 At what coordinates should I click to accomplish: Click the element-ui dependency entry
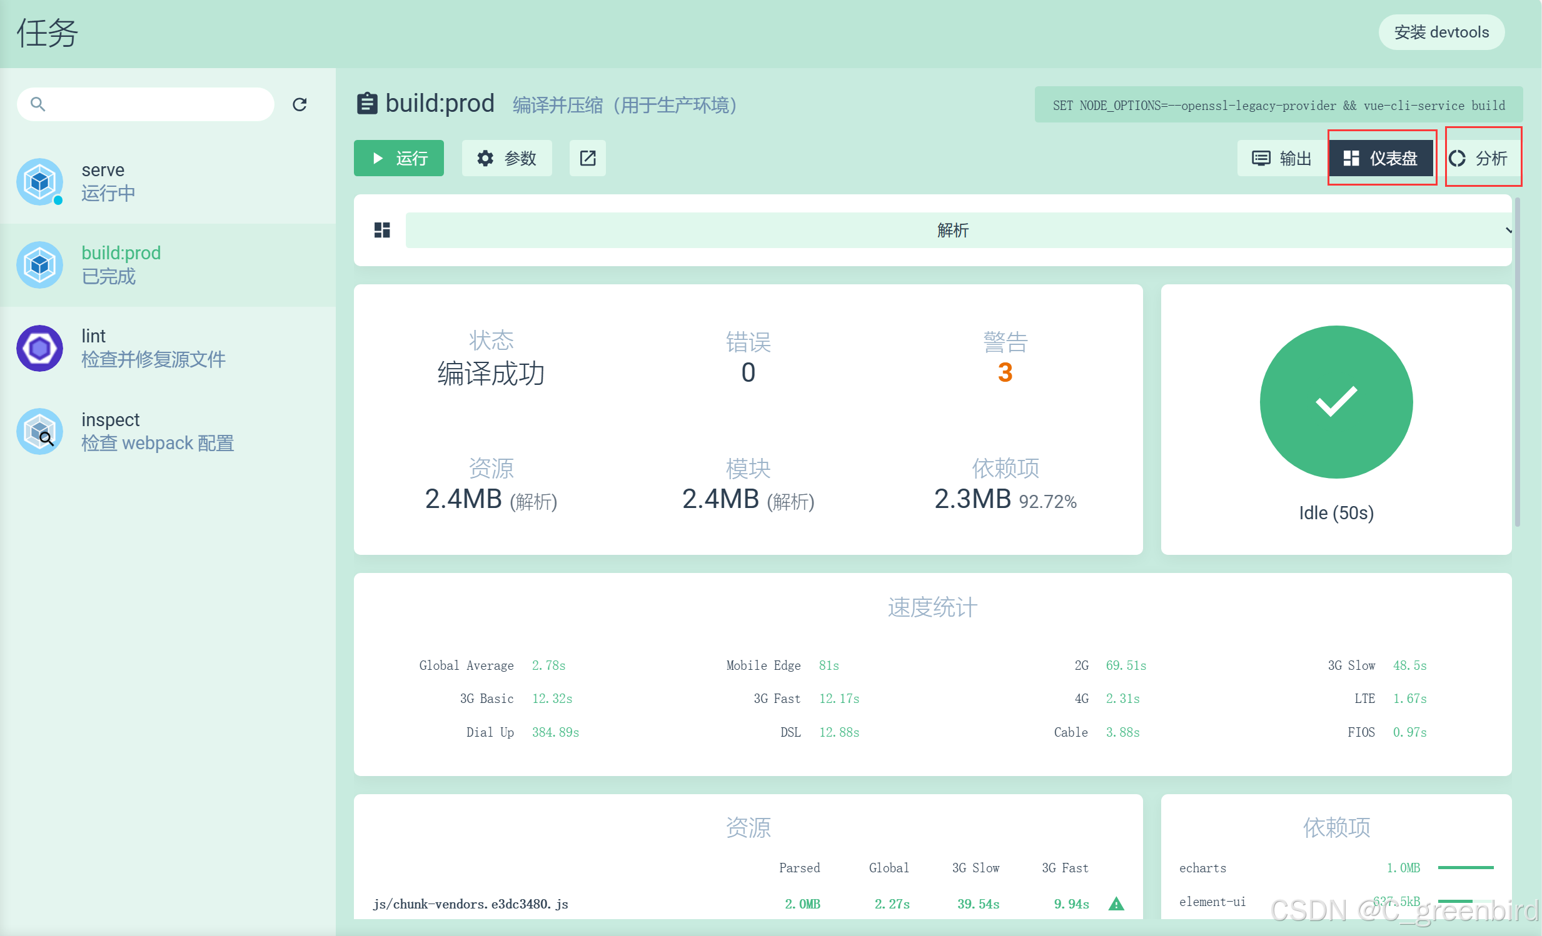[x=1212, y=902]
